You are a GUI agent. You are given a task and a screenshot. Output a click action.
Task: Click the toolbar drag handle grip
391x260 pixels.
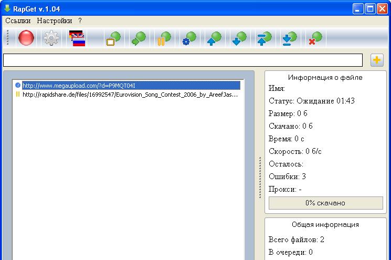(8, 38)
